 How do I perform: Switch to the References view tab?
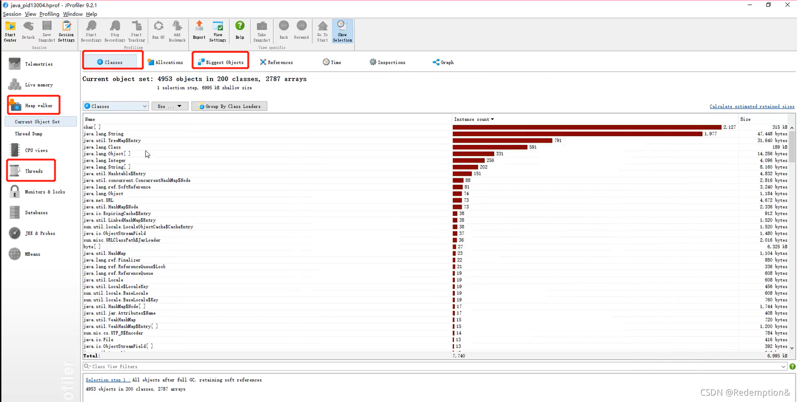click(x=277, y=62)
